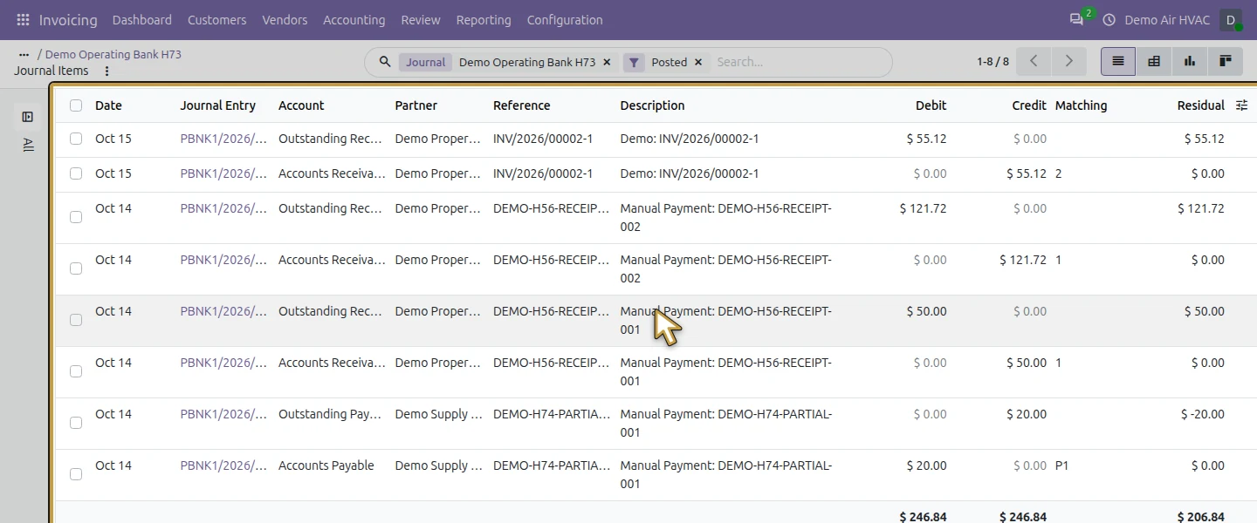The width and height of the screenshot is (1257, 523).
Task: Open optional columns settings icon
Action: tap(1242, 105)
